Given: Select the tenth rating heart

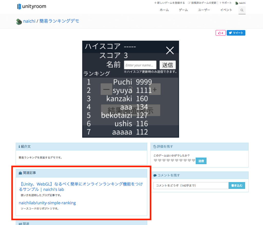Looking at the screenshot, I should (194, 160).
